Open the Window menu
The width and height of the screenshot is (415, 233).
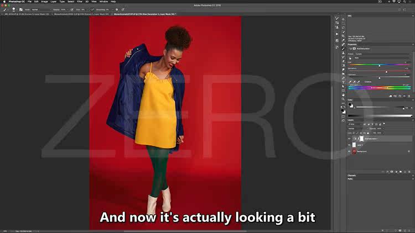(103, 2)
